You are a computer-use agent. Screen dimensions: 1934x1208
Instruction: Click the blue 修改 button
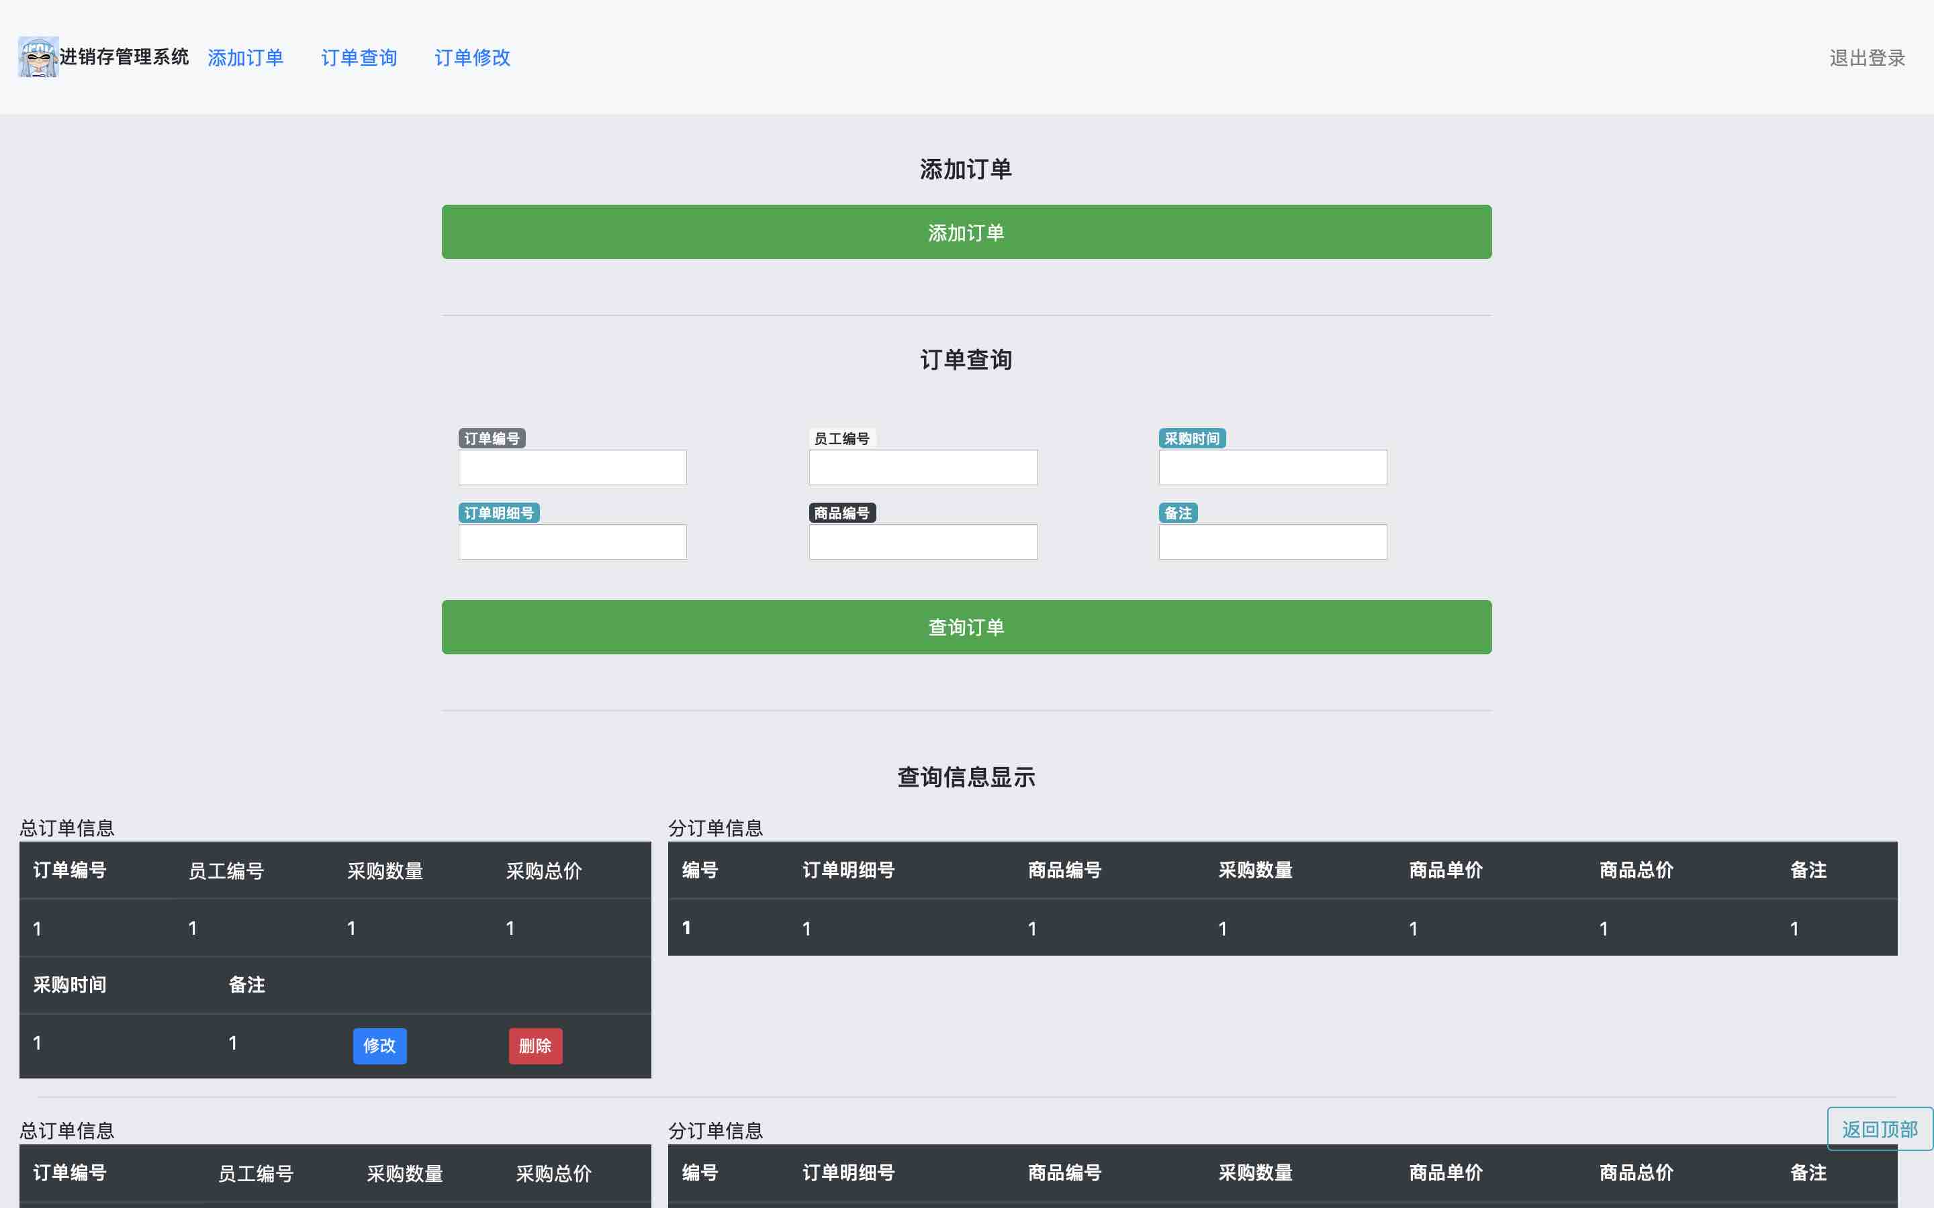click(379, 1046)
